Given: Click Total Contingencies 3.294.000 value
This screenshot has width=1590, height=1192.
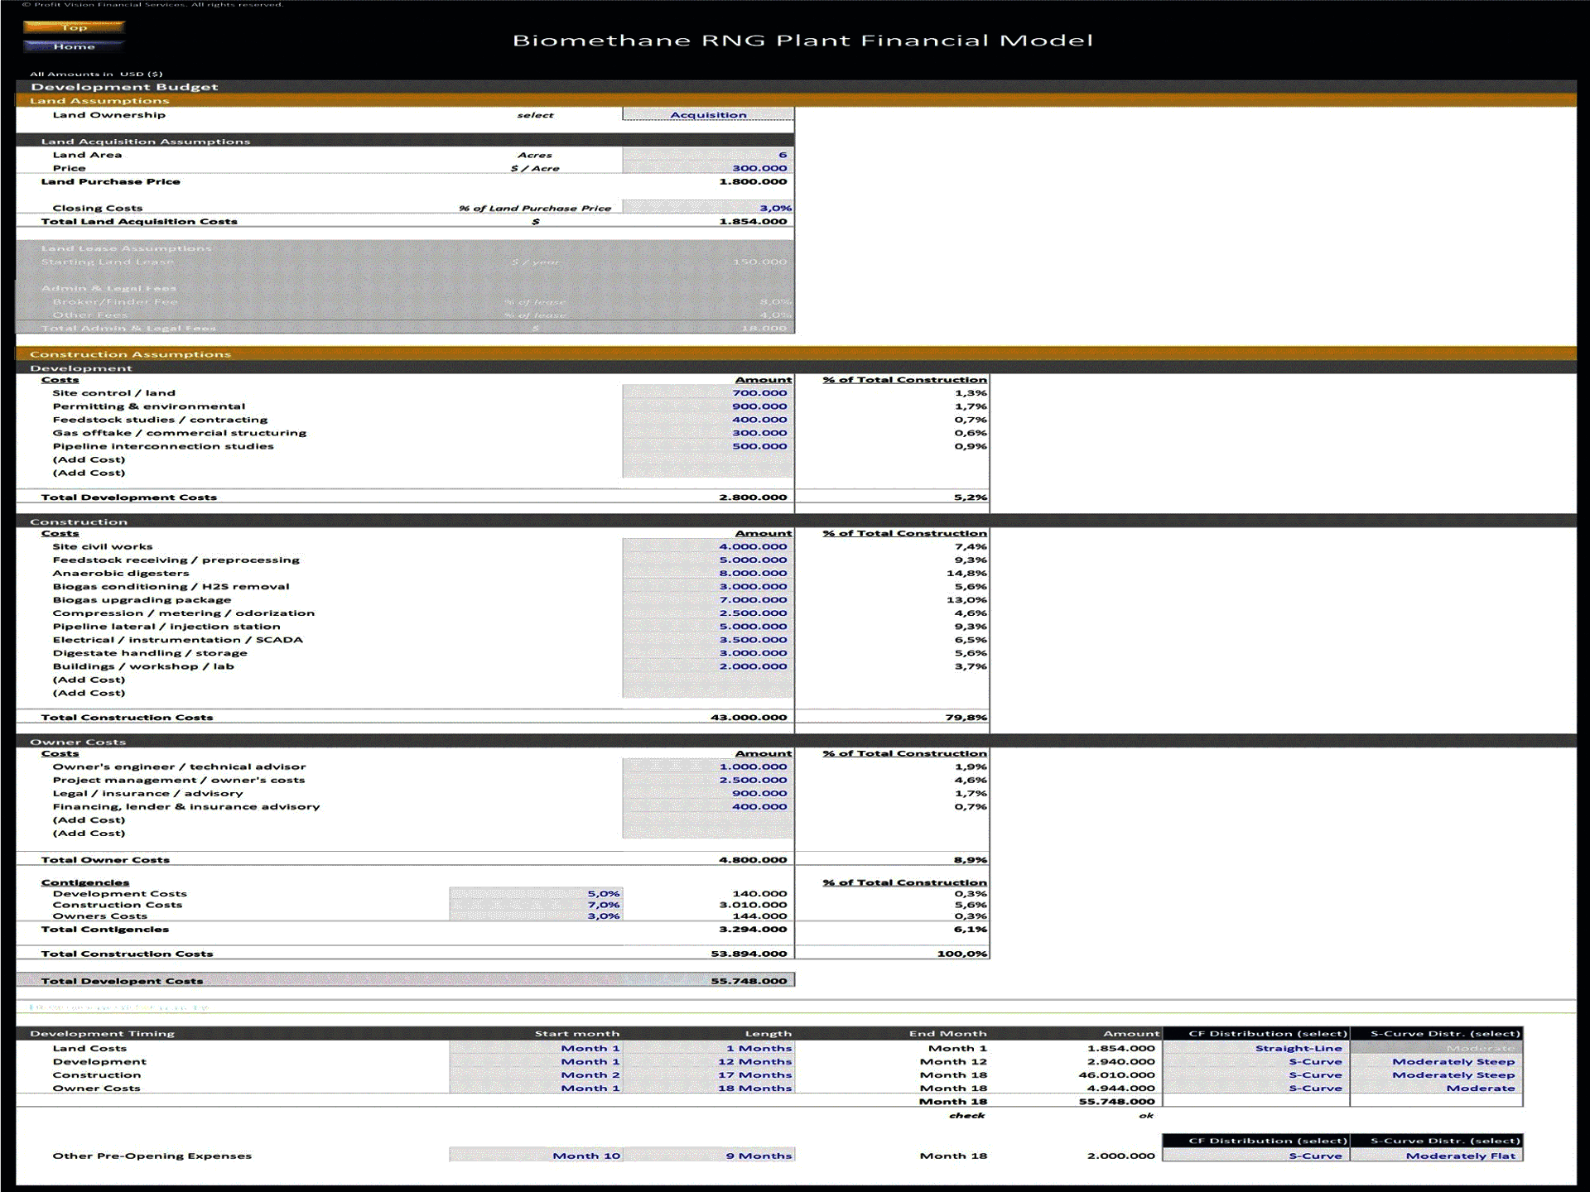Looking at the screenshot, I should coord(753,930).
